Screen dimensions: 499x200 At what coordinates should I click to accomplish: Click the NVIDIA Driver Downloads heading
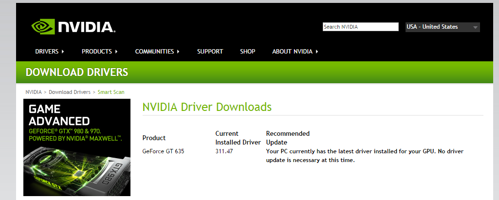[x=207, y=107]
